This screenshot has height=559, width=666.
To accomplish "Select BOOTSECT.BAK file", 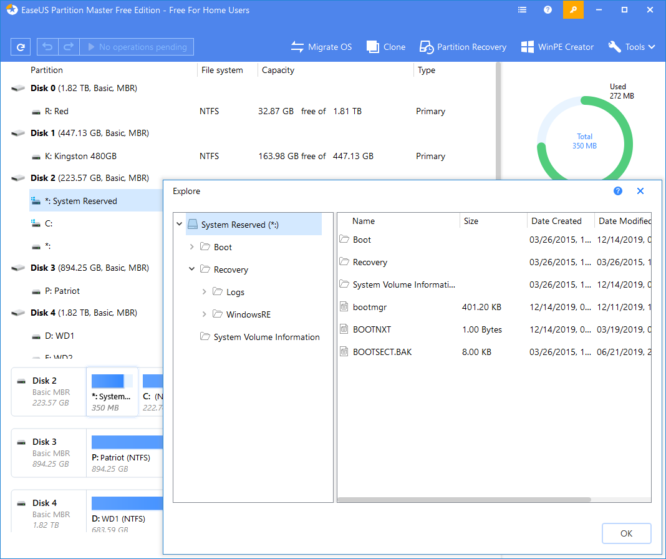I will point(495,352).
